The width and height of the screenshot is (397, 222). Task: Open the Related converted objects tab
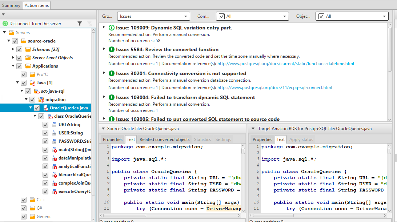coord(164,140)
